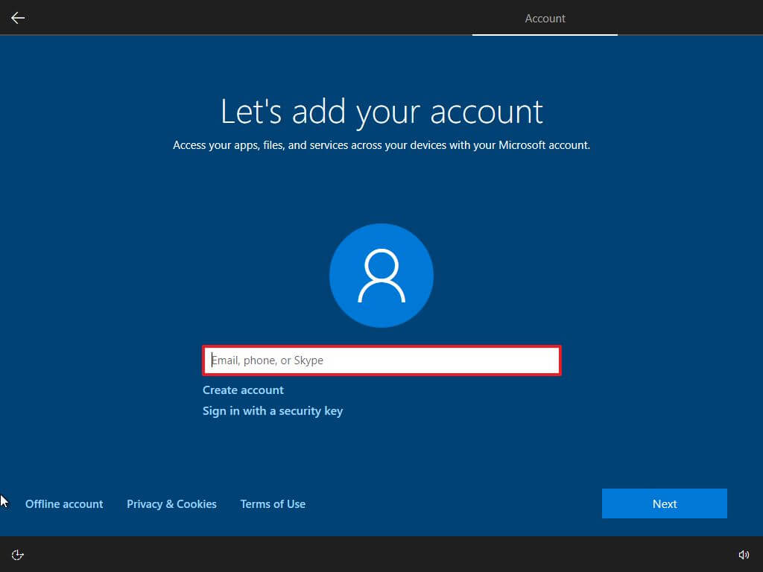
Task: Select Sign in with a security key
Action: [x=273, y=410]
